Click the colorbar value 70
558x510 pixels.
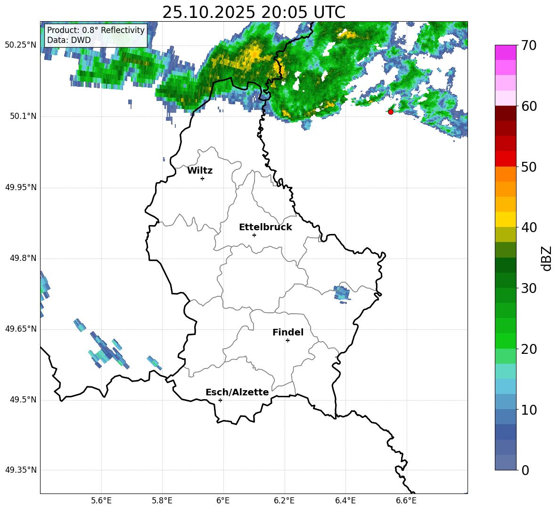(x=529, y=45)
